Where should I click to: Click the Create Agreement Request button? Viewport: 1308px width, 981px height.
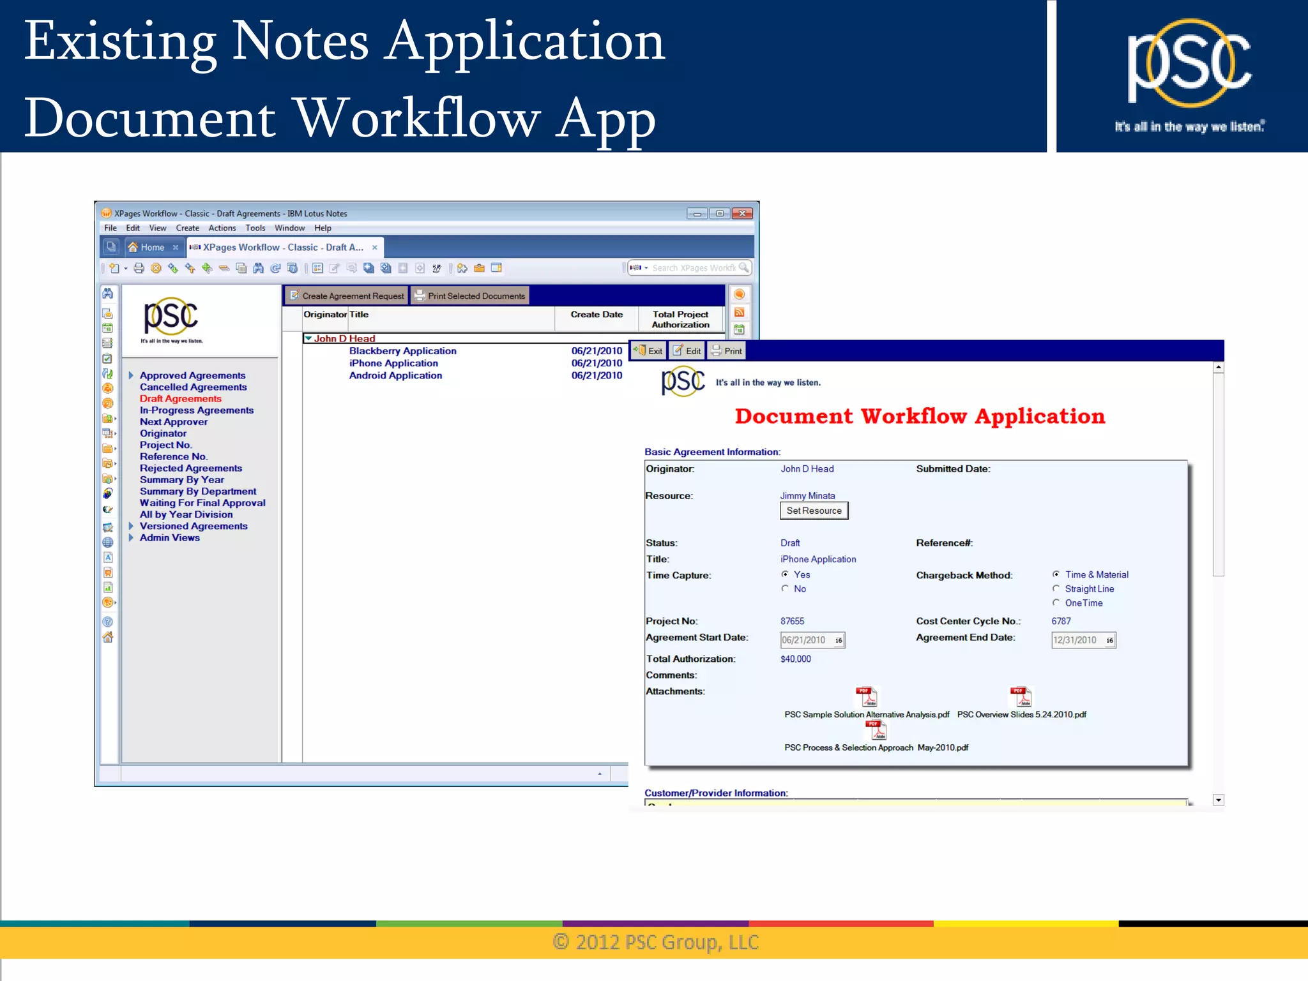click(347, 296)
